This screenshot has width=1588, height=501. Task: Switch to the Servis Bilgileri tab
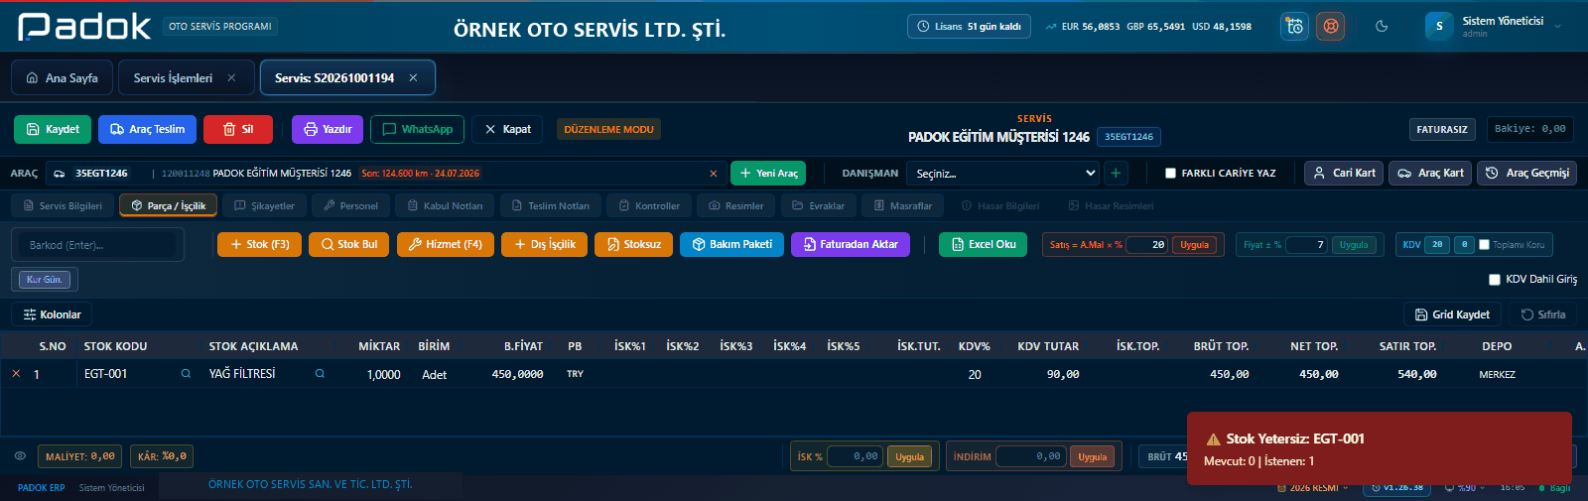[x=62, y=205]
